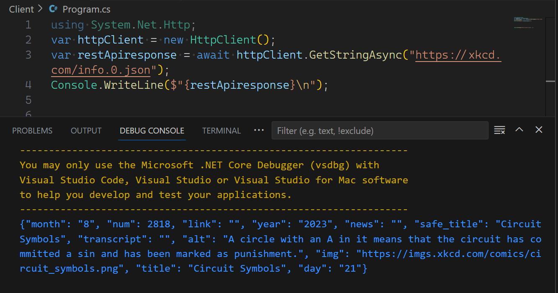Open the TERMINAL tab

point(221,131)
